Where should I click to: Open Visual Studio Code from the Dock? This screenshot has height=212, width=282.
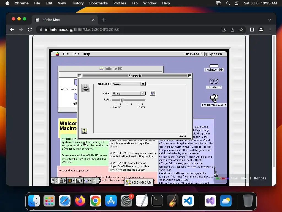[x=188, y=201]
